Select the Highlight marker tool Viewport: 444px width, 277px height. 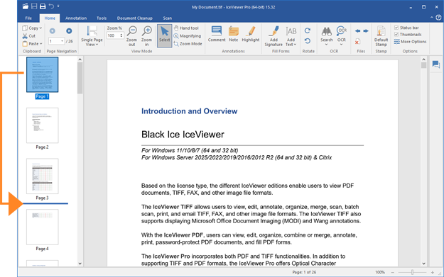[x=251, y=34]
